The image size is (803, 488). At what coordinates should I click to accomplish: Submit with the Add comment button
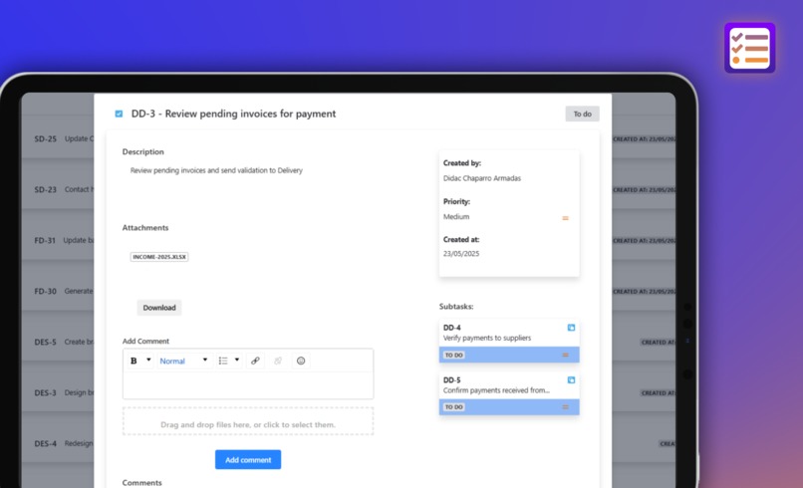pos(248,460)
